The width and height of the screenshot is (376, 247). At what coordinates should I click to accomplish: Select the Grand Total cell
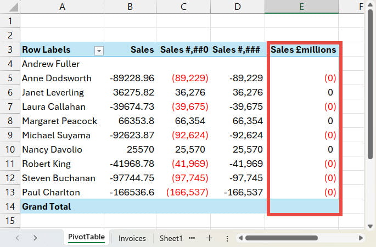[62, 206]
